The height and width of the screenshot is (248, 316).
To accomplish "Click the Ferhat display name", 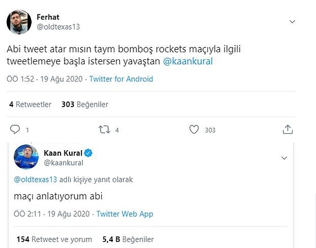I will pyautogui.click(x=48, y=17).
